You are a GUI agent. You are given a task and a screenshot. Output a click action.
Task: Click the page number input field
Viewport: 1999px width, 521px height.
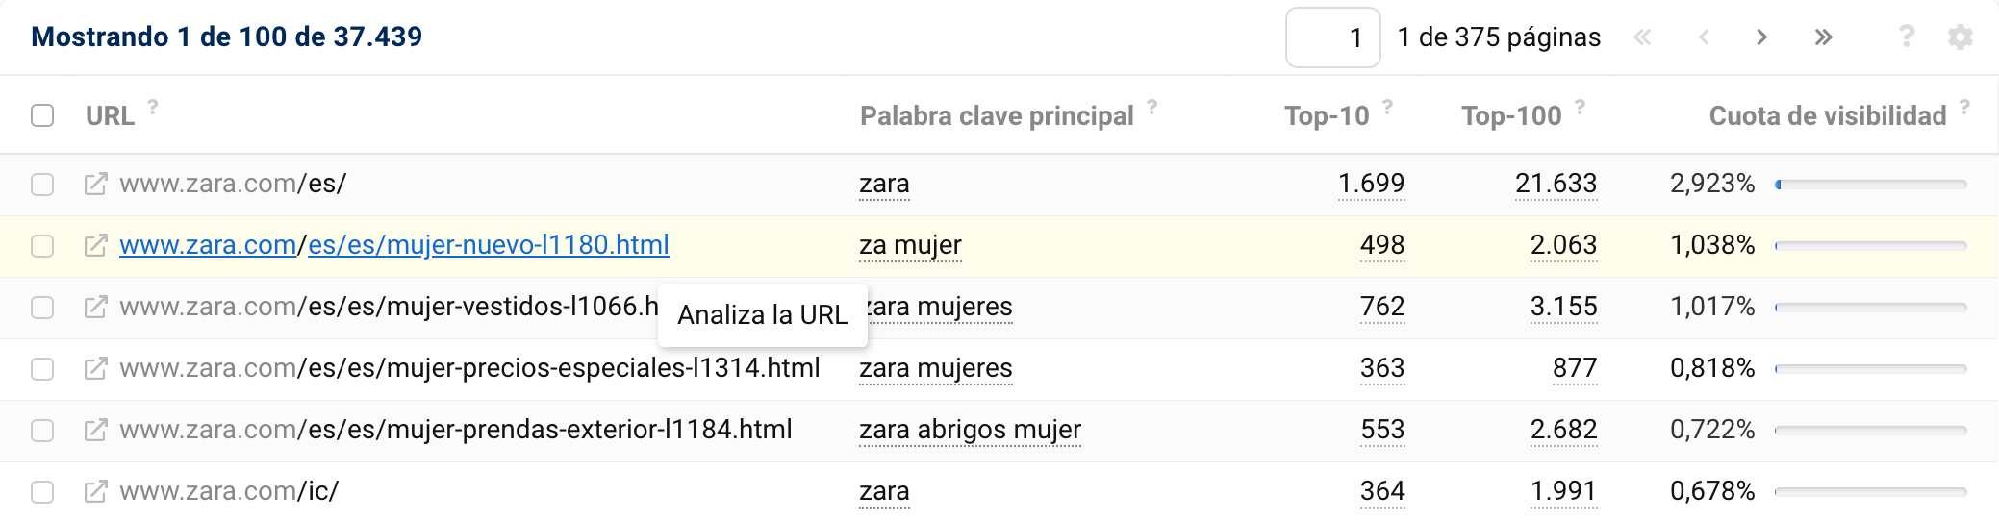point(1332,37)
